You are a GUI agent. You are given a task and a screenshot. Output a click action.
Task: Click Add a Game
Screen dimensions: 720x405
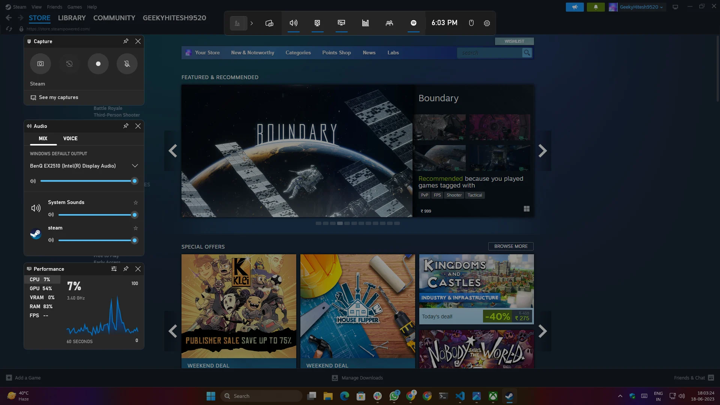click(x=24, y=378)
